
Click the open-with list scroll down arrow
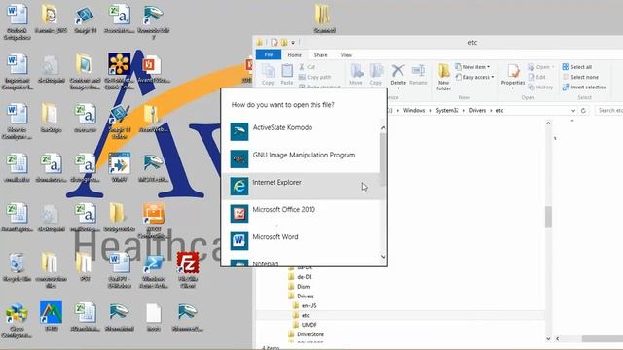coord(383,257)
